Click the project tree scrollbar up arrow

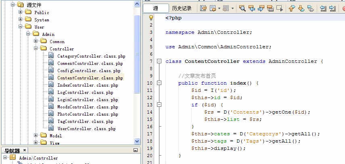point(137,4)
